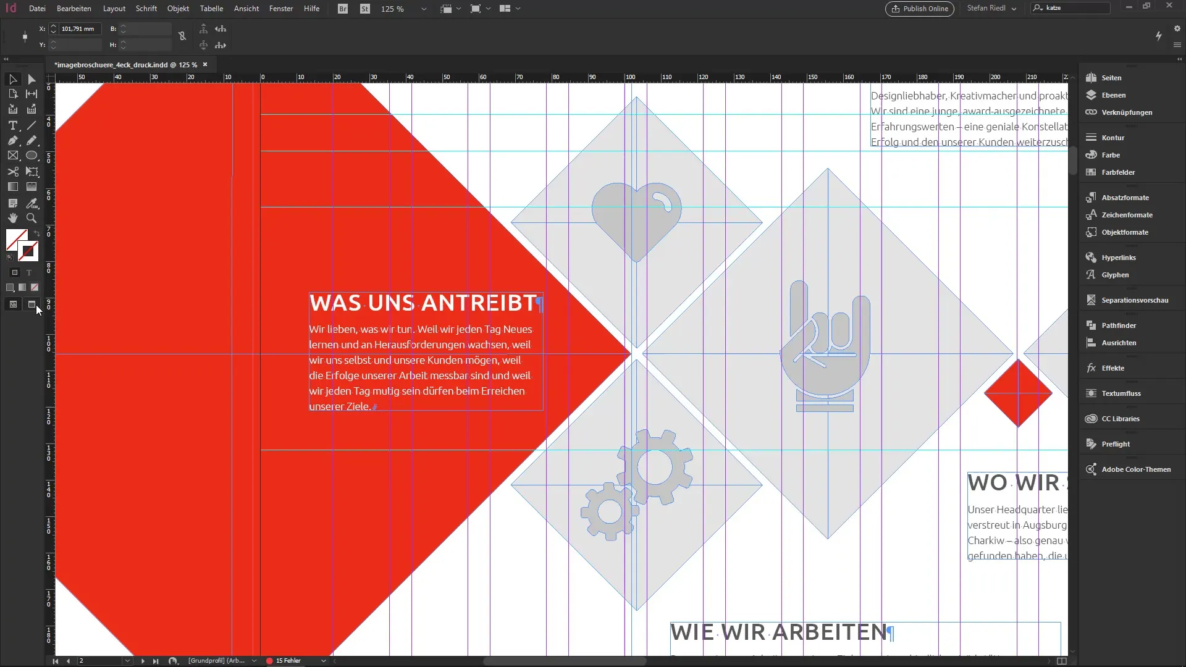Image resolution: width=1186 pixels, height=667 pixels.
Task: Open the page number dropdown
Action: tap(128, 661)
